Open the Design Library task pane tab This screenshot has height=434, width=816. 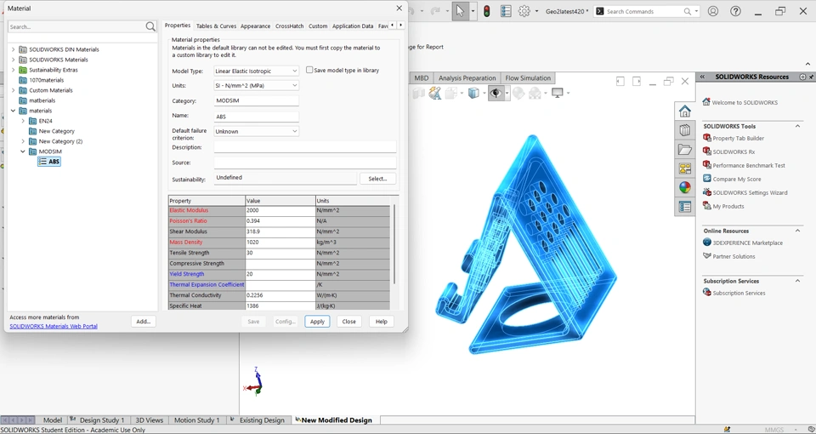click(x=684, y=130)
